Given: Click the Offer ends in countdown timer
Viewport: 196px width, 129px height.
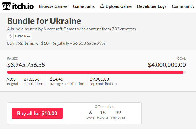Looking at the screenshot, I should click(x=104, y=112).
